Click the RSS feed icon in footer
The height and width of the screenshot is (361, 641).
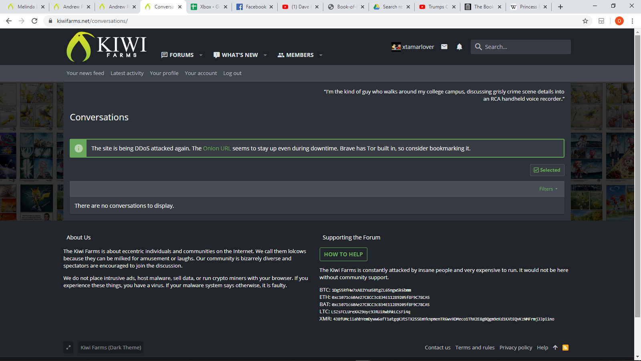(566, 347)
